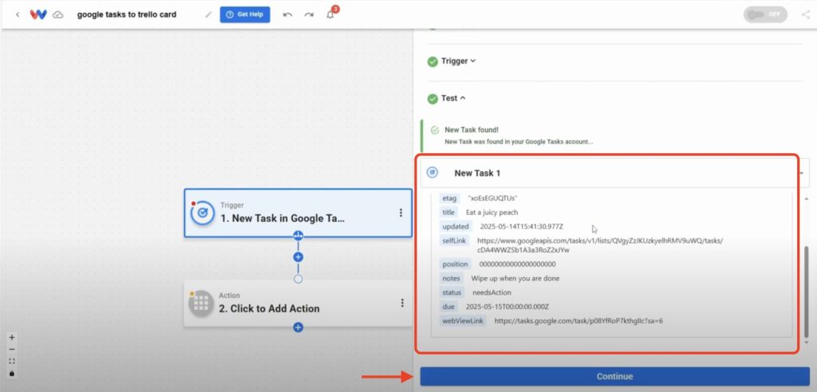The image size is (817, 392).
Task: Open the workflow app logo
Action: (x=38, y=14)
